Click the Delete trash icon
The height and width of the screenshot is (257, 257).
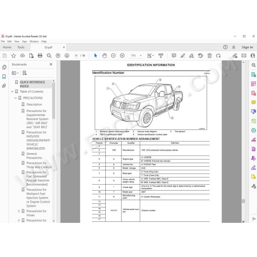tap(210, 56)
